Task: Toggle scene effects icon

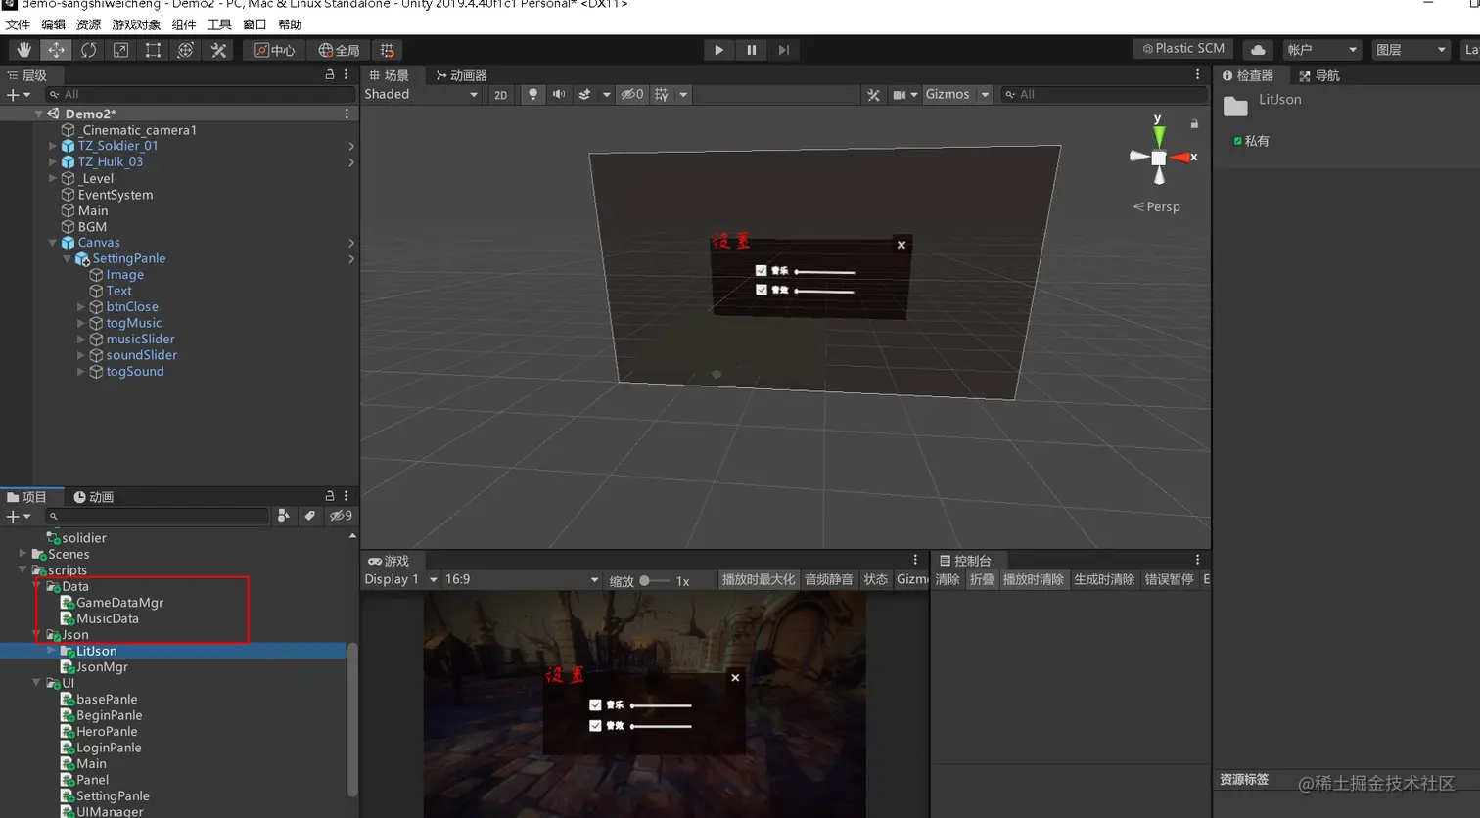Action: [x=584, y=95]
